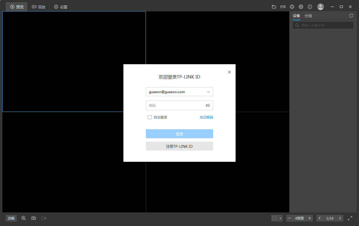
Task: Toggle the 流畅 stream quality button
Action: coord(11,218)
